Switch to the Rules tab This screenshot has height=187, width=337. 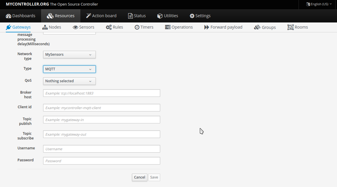point(114,27)
